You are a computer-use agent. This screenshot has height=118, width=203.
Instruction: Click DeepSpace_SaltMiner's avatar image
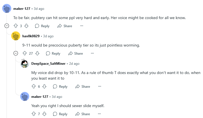tap(25, 64)
